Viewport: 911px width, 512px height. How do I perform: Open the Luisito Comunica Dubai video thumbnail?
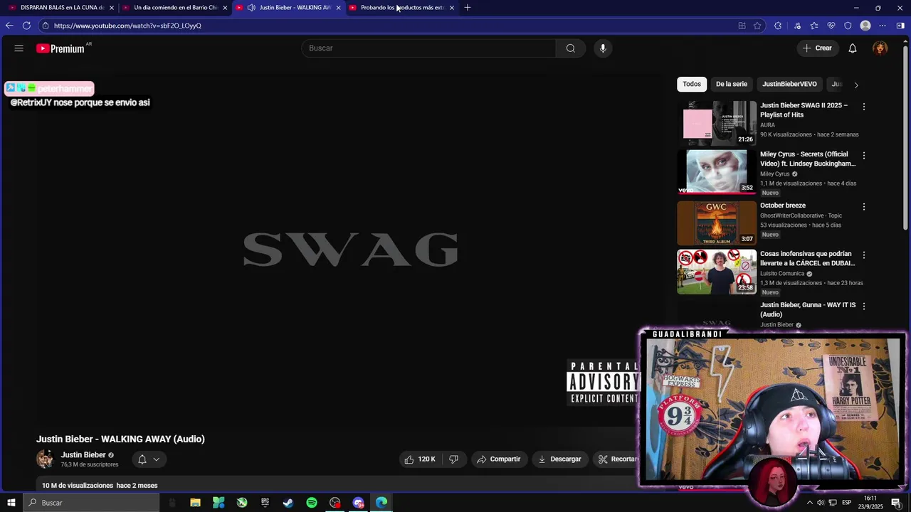(717, 272)
